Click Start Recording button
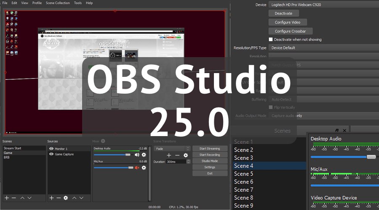Viewport: 379px width, 210px height. (210, 155)
